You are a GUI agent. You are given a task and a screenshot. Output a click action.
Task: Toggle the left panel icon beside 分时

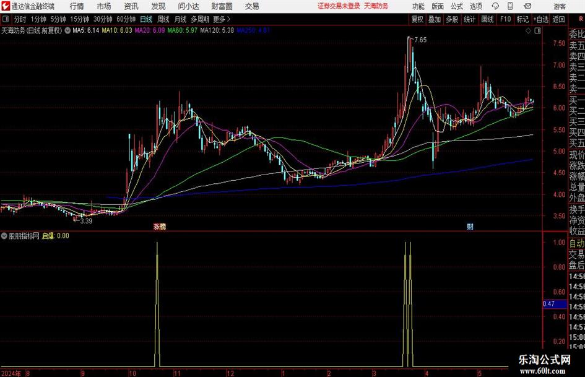pyautogui.click(x=6, y=19)
